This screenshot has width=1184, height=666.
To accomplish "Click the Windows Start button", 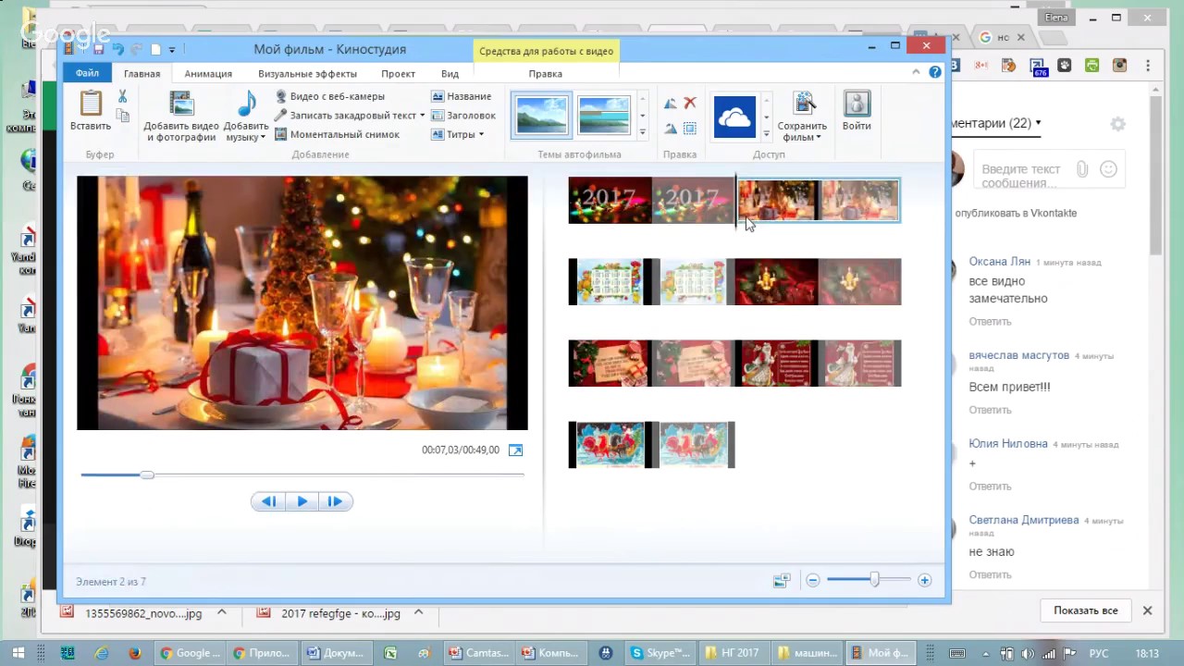I will (x=18, y=653).
